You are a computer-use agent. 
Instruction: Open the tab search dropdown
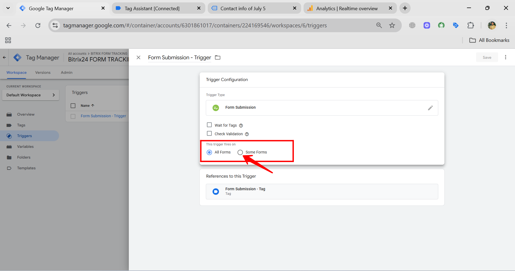point(8,8)
